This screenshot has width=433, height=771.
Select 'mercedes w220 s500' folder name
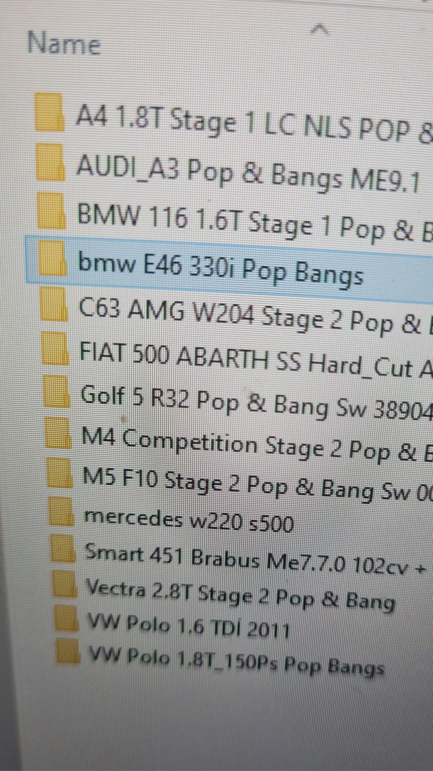pyautogui.click(x=189, y=519)
